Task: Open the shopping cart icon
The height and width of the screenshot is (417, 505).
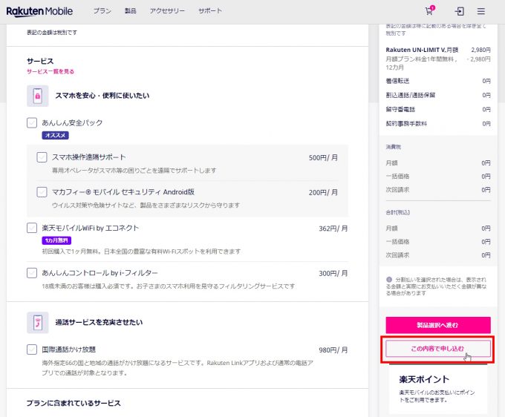Action: (x=430, y=10)
